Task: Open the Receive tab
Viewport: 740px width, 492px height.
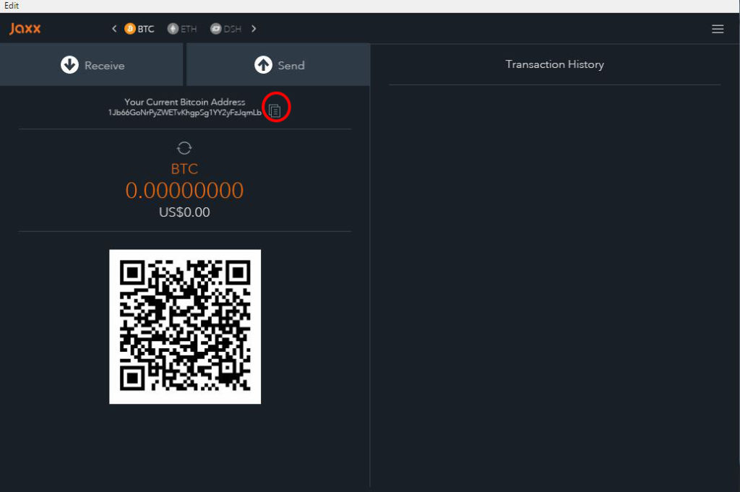Action: coord(91,64)
